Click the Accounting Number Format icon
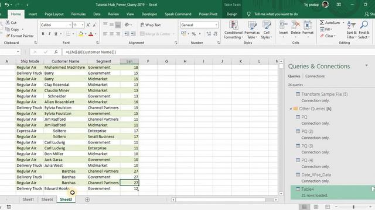This screenshot has width=375, height=210. pyautogui.click(x=183, y=34)
